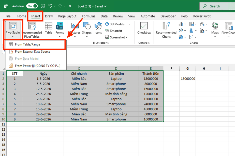
Task: Open the Automate tab
Action: (148, 16)
